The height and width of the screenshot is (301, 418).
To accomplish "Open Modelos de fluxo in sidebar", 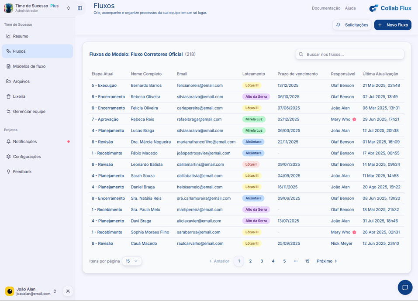I will (x=29, y=66).
